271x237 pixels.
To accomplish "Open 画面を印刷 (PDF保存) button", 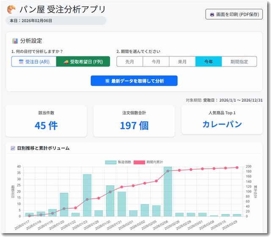I will pos(234,14).
